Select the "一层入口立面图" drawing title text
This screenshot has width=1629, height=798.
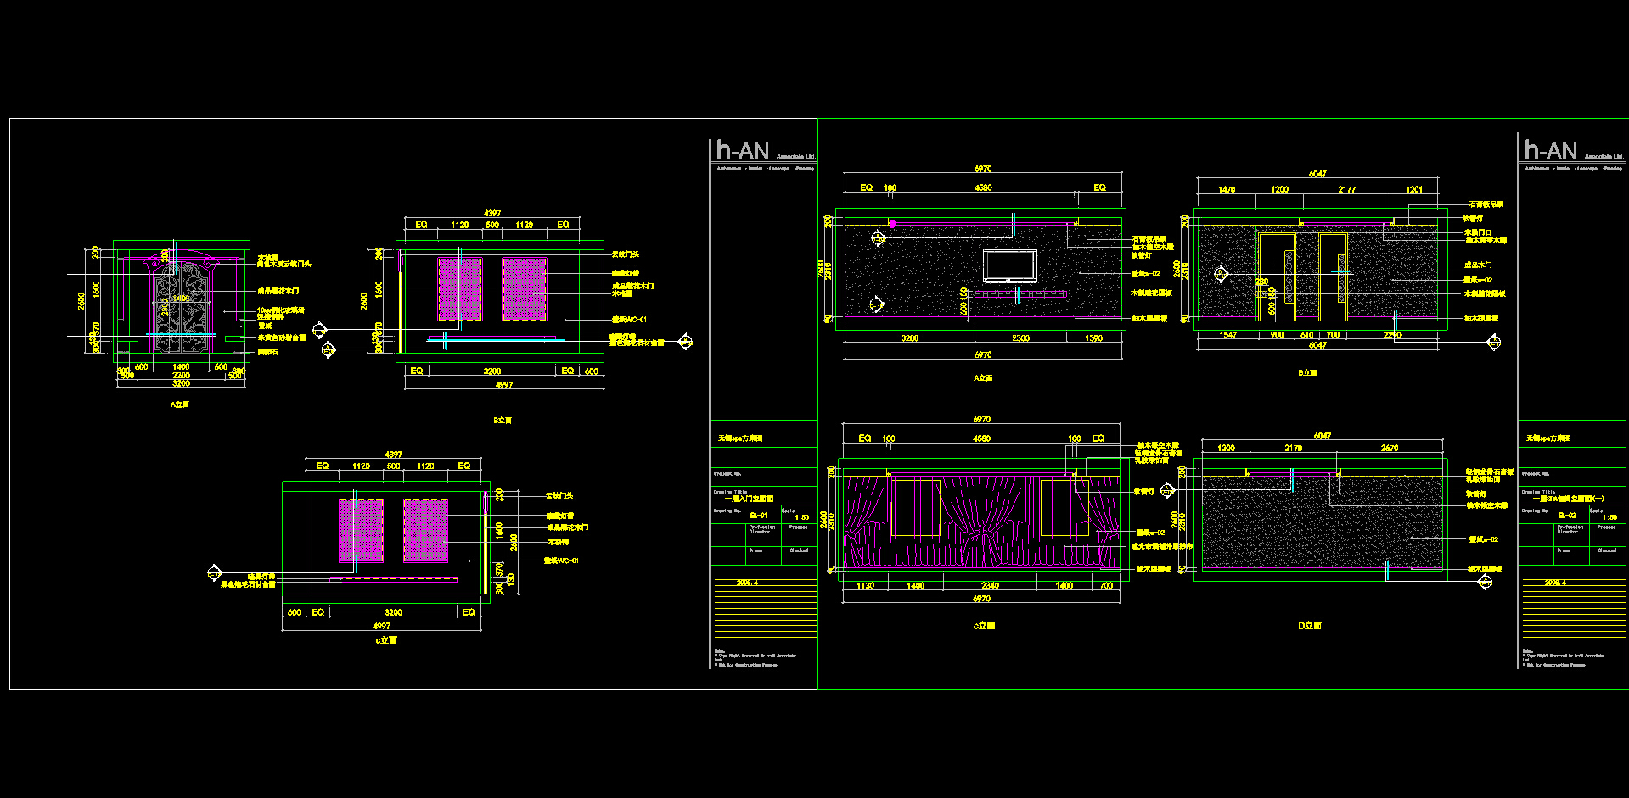(x=748, y=499)
